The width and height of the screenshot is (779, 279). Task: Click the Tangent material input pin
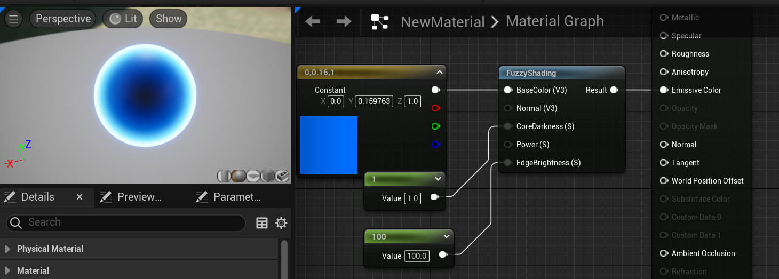[664, 163]
